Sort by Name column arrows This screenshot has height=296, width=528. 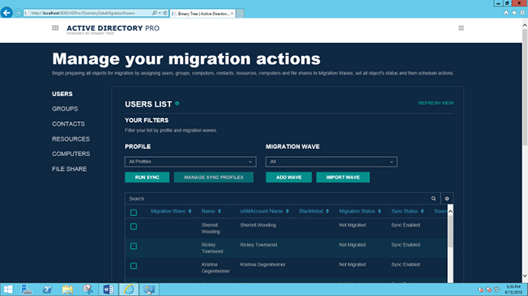coord(219,211)
